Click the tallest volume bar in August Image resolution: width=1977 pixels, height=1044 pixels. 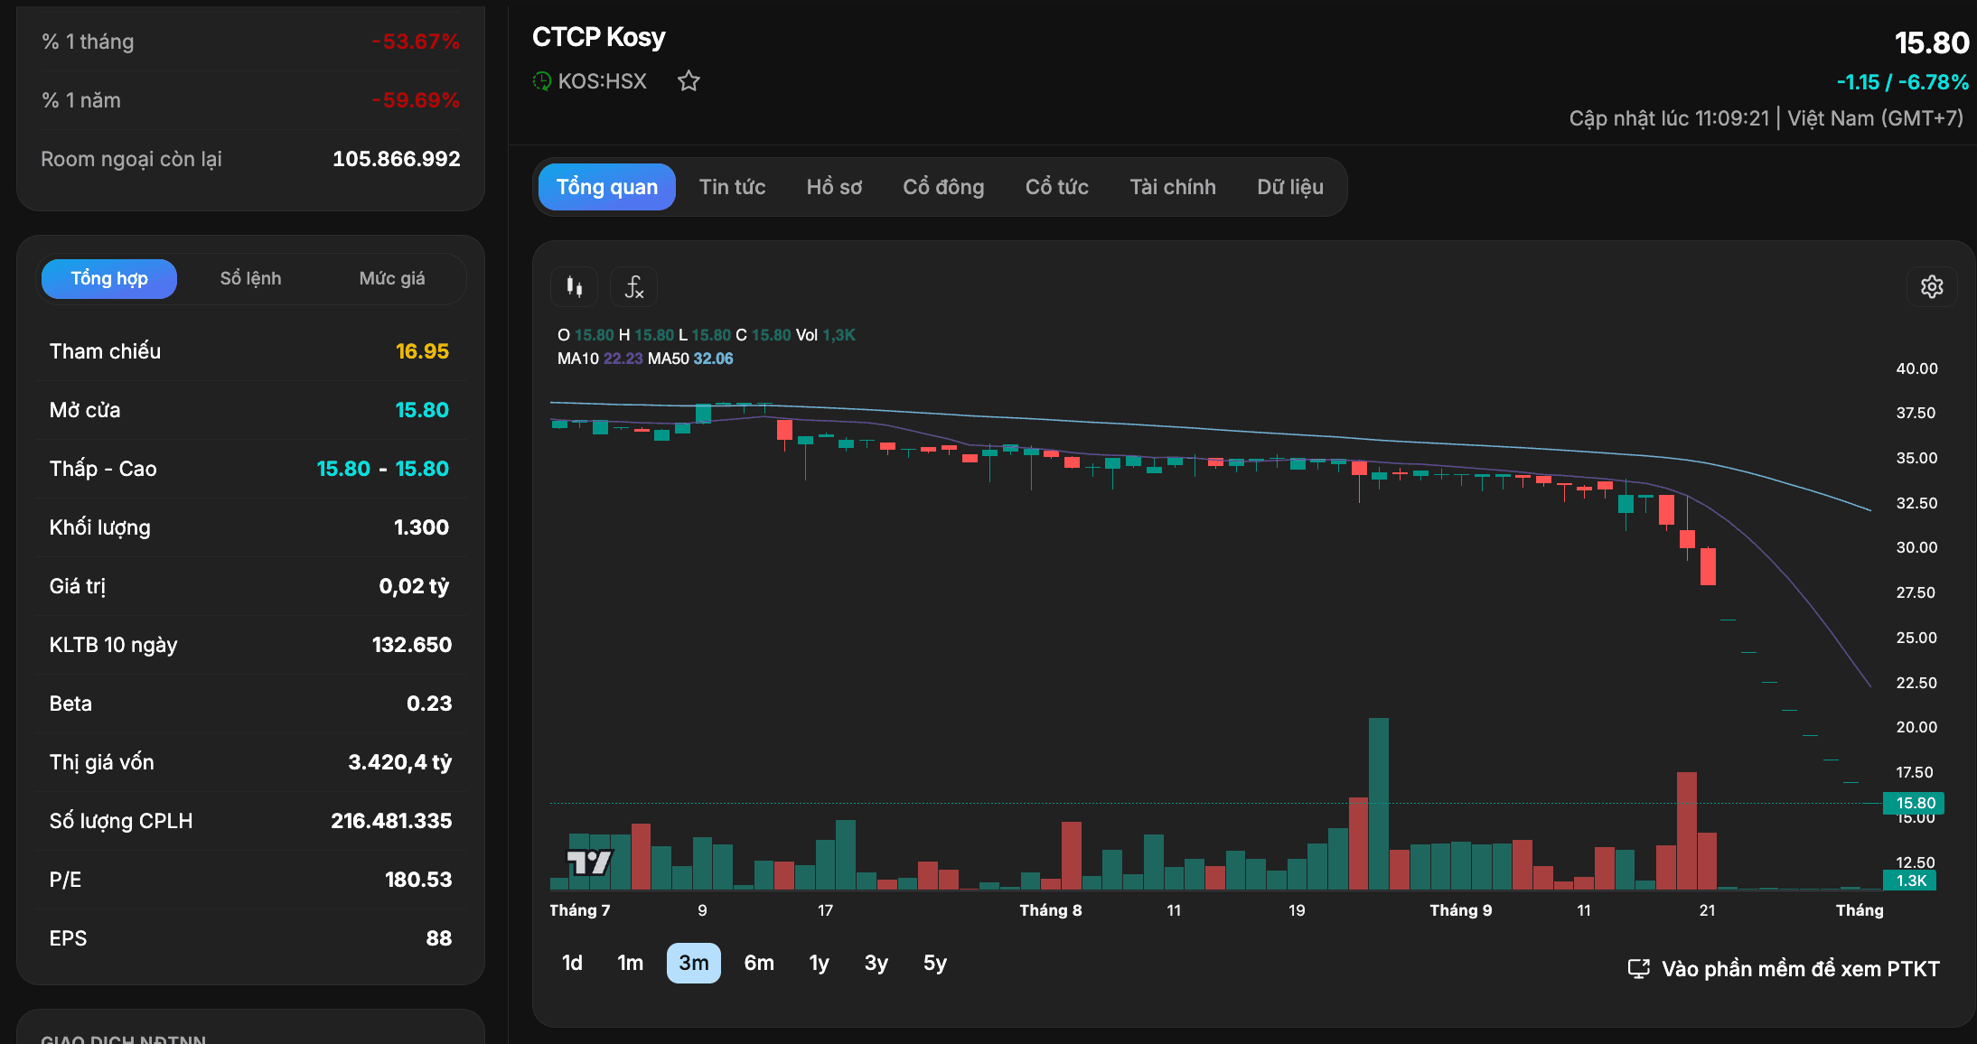coord(1379,804)
